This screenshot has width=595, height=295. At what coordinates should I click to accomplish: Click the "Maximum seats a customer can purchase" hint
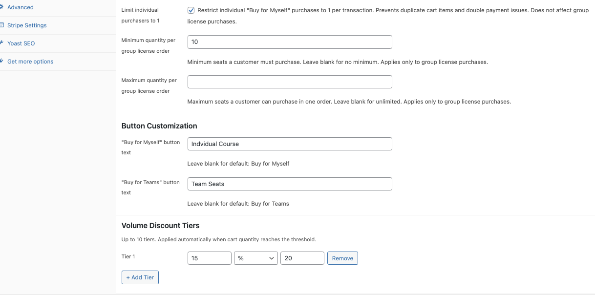[349, 102]
